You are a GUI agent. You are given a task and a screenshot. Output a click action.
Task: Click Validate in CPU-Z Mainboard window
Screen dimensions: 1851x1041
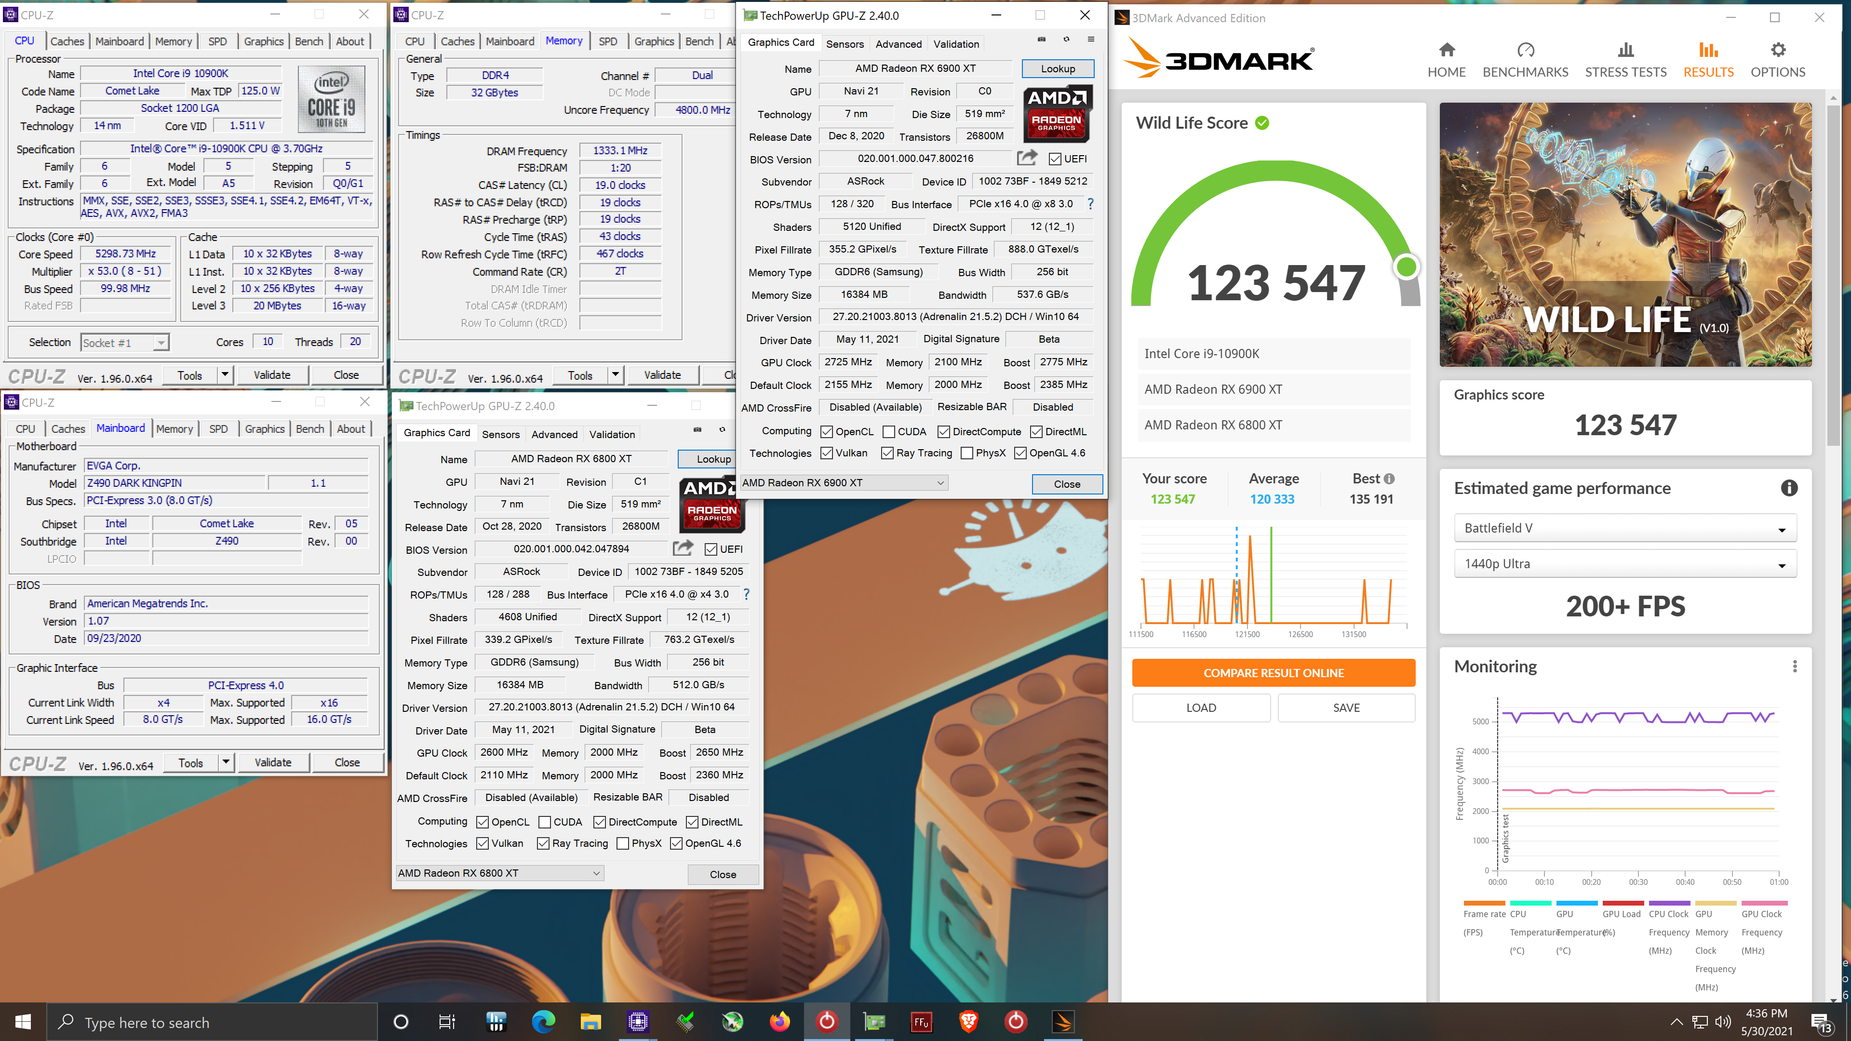click(272, 762)
